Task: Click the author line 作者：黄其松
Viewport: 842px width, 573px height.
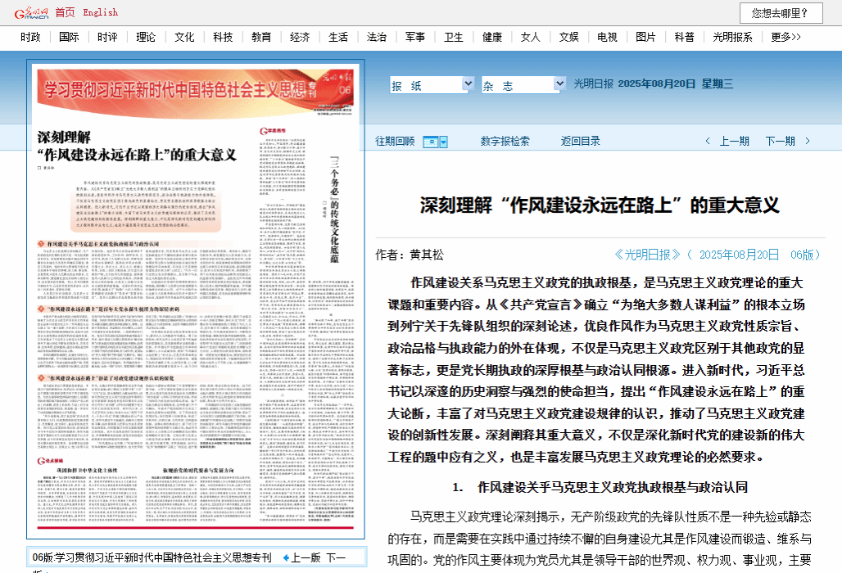Action: 410,255
